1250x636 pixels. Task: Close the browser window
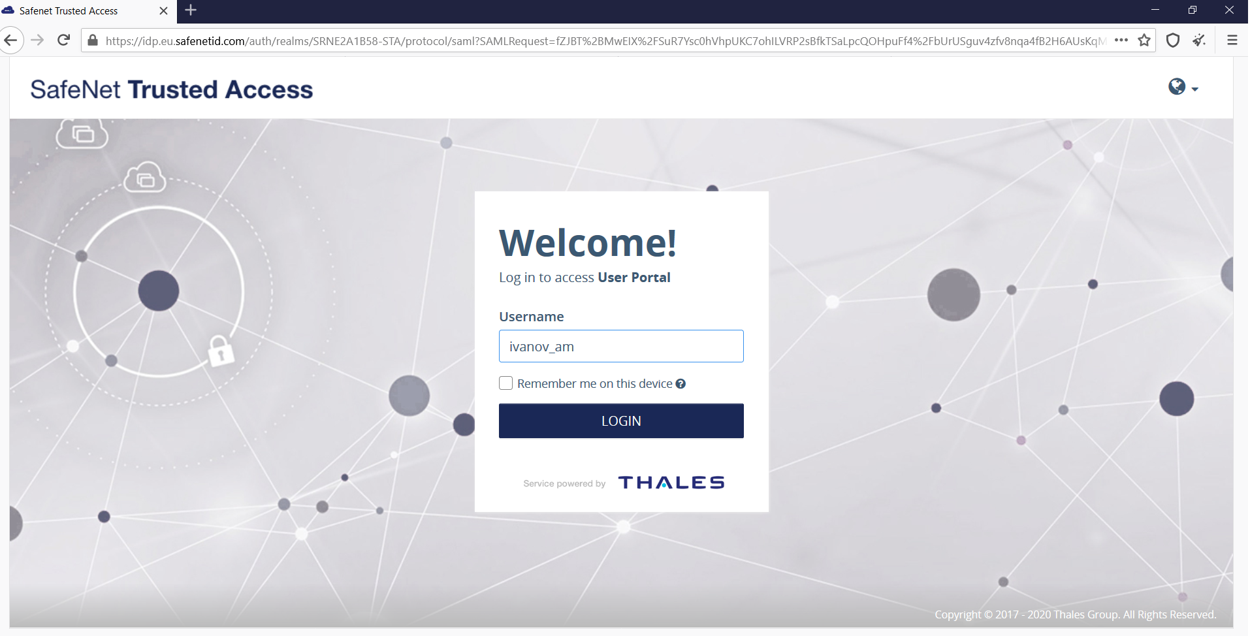pos(1229,10)
